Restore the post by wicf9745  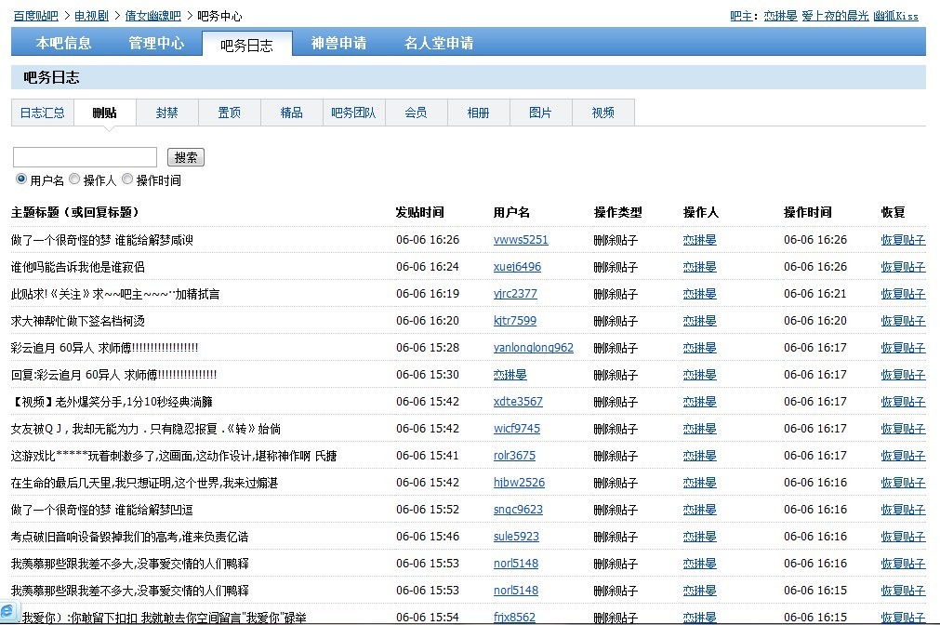903,429
